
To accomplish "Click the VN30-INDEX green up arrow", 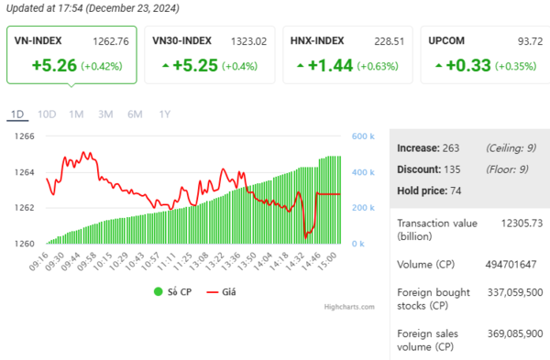I will (x=166, y=66).
